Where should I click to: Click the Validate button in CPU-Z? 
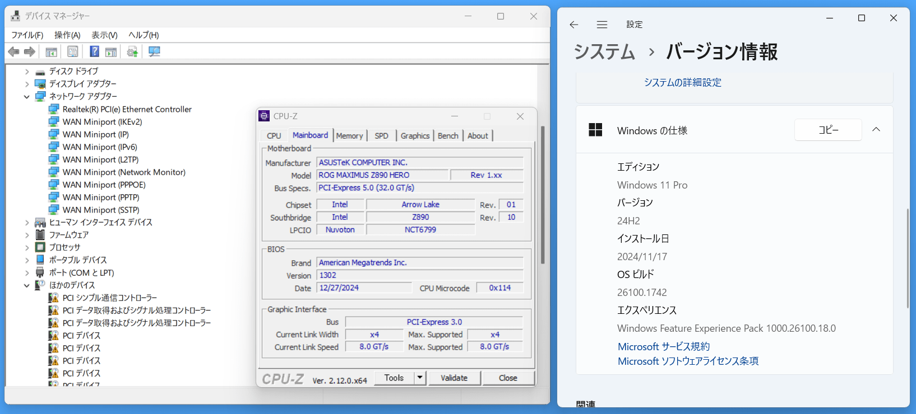click(454, 378)
